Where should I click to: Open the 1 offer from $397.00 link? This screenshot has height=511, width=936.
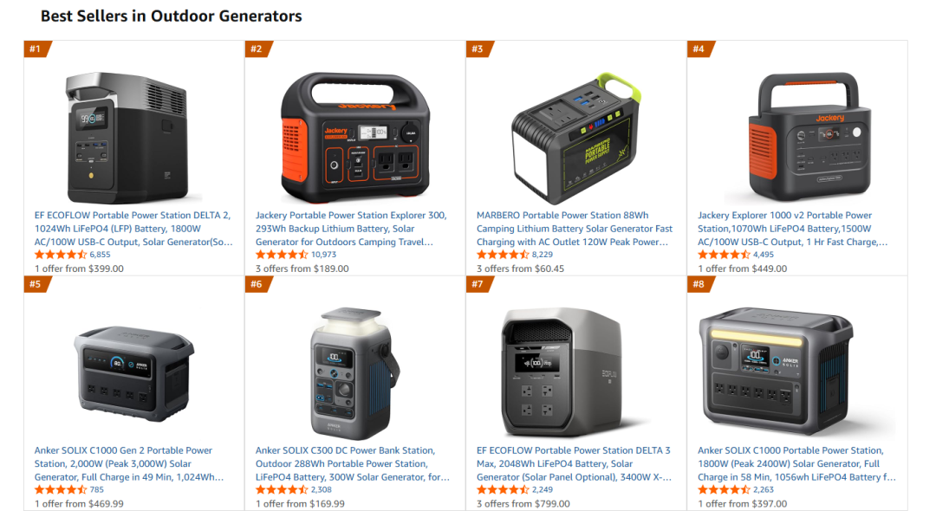tap(743, 504)
